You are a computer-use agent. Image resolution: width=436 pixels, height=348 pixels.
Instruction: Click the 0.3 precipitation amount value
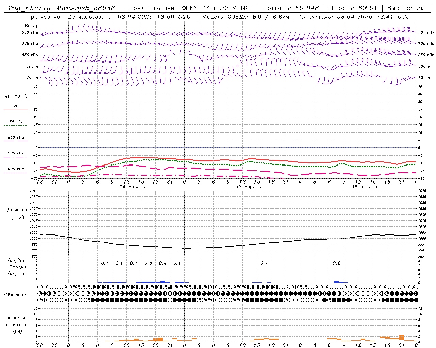click(x=148, y=263)
